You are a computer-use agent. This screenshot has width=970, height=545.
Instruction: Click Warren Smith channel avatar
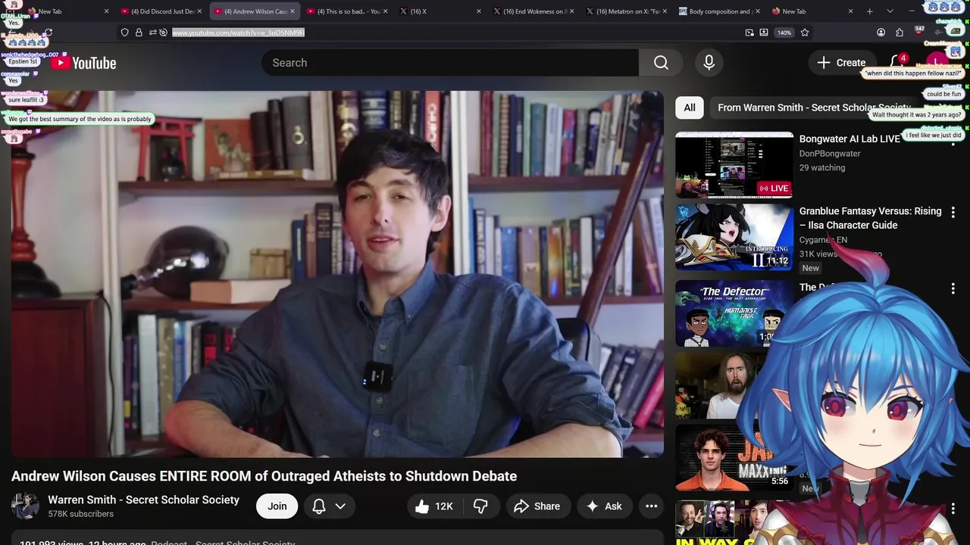(x=25, y=506)
